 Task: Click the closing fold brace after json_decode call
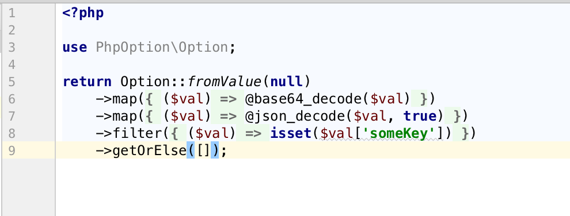pyautogui.click(x=454, y=116)
